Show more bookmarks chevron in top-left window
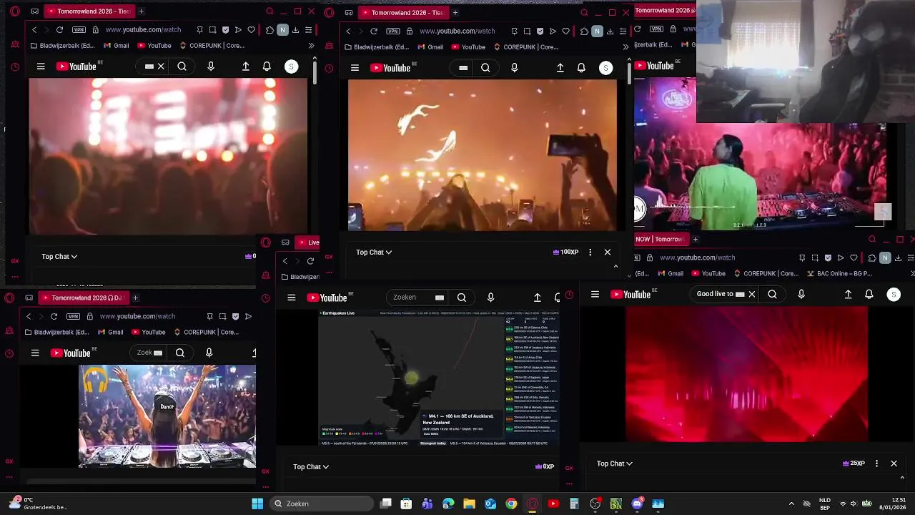 pyautogui.click(x=311, y=46)
